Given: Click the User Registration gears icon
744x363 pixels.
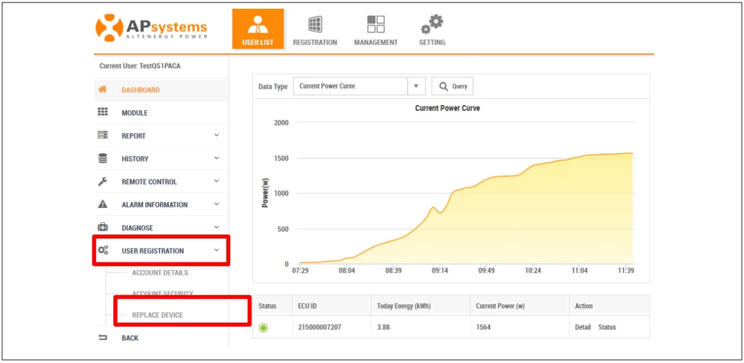Looking at the screenshot, I should pyautogui.click(x=103, y=250).
